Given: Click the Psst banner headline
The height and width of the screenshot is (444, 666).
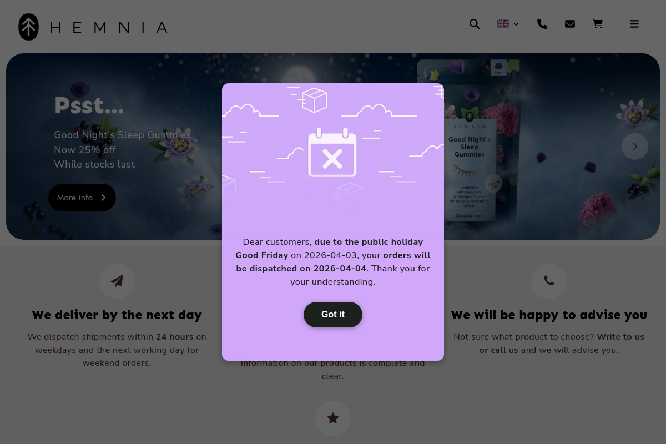Looking at the screenshot, I should 89,105.
